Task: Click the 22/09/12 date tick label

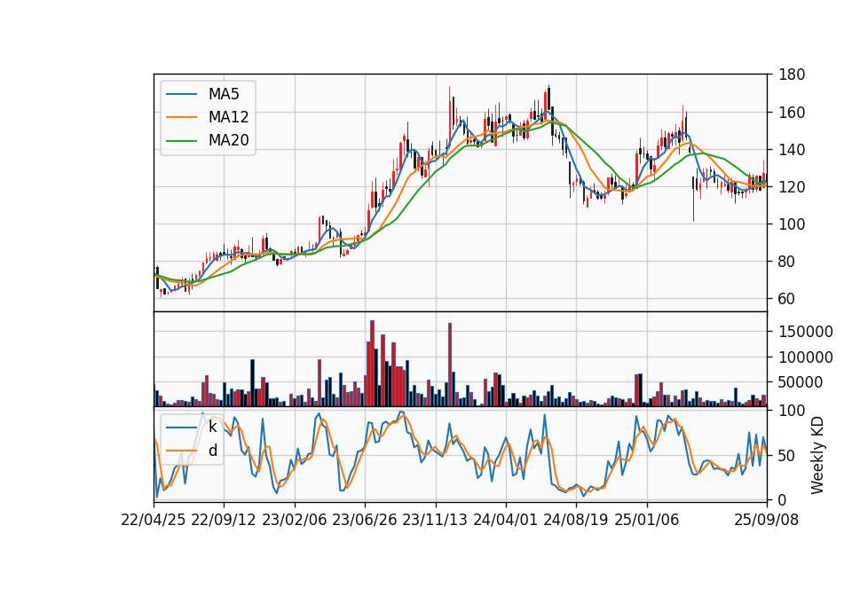Action: [224, 520]
